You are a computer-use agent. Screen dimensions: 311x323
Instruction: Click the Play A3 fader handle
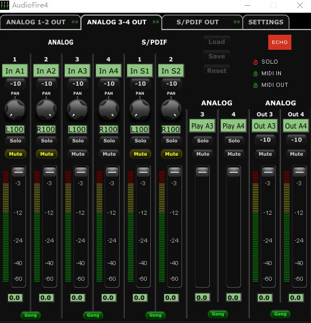click(202, 172)
